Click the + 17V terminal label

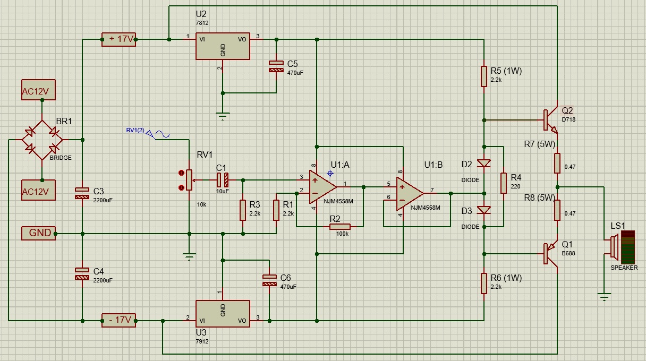click(x=120, y=39)
